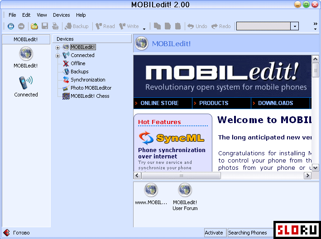Select Backups in the Devices tree
Screen dimensions: 321x239
pyautogui.click(x=79, y=72)
